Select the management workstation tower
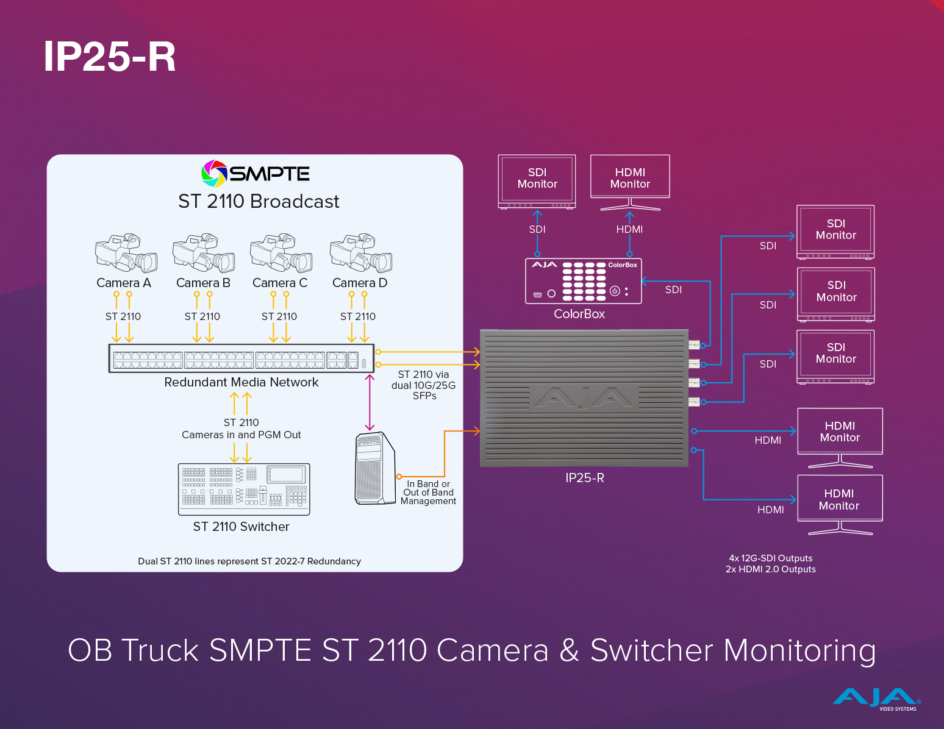The image size is (944, 729). (x=374, y=468)
